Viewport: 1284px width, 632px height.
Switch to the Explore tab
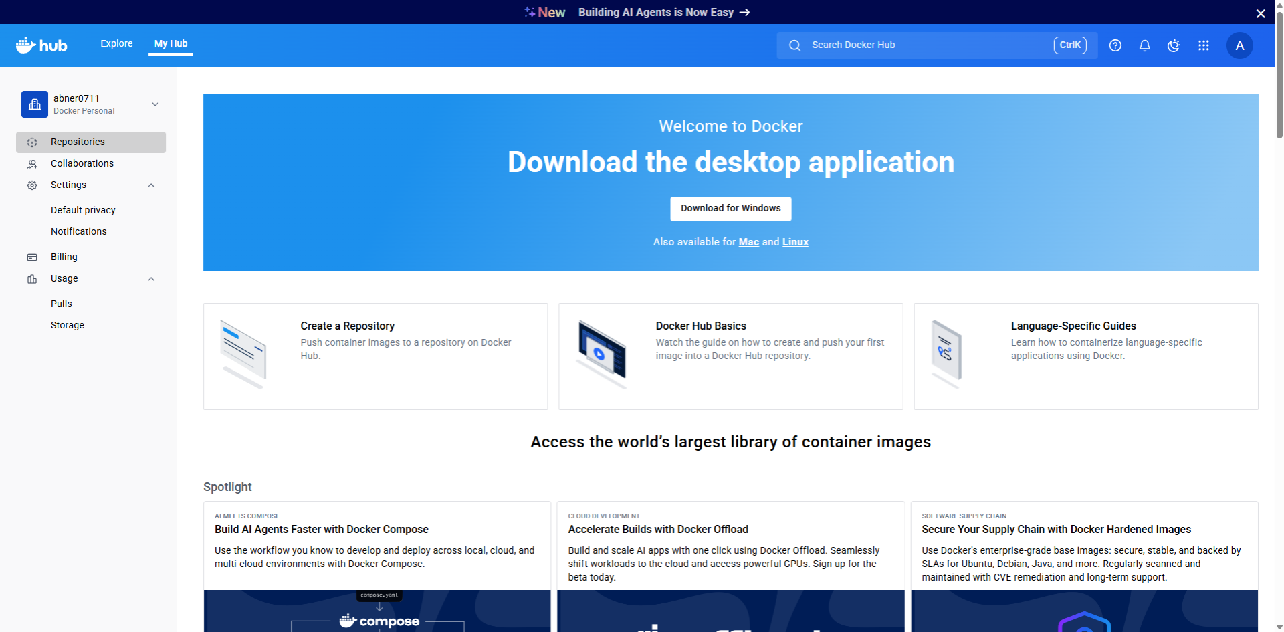tap(116, 43)
